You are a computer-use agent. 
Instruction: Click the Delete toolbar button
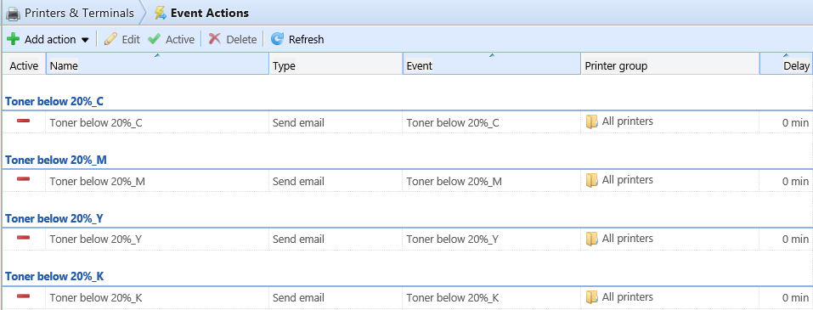233,39
